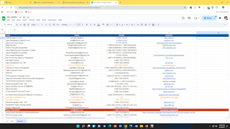Click the Menus search box

tap(8, 25)
